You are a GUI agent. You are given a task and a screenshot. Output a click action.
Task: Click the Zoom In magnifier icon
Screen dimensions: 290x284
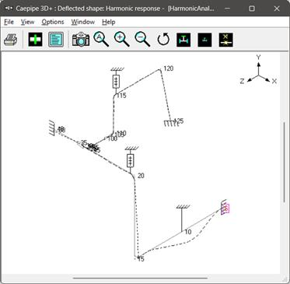tap(122, 40)
